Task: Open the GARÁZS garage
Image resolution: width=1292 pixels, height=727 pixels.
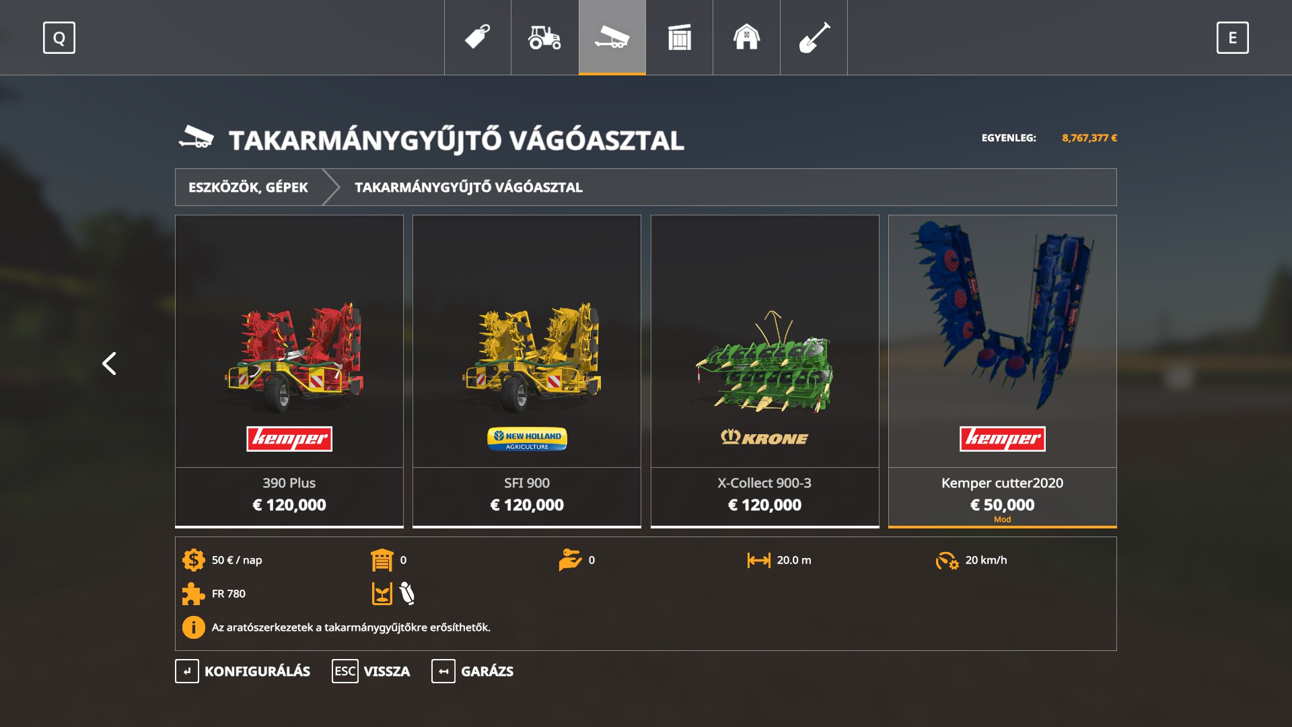Action: (472, 671)
